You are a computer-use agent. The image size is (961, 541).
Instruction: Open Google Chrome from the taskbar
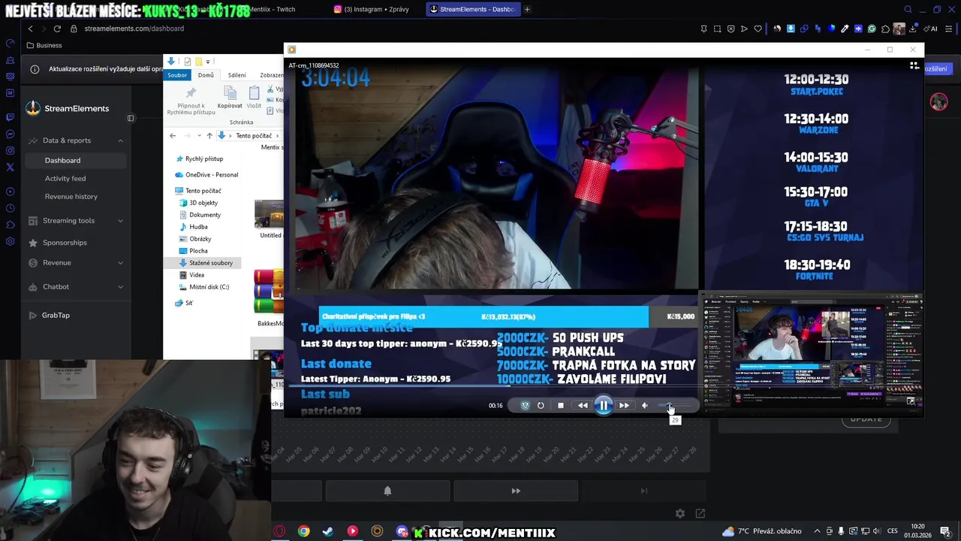303,531
